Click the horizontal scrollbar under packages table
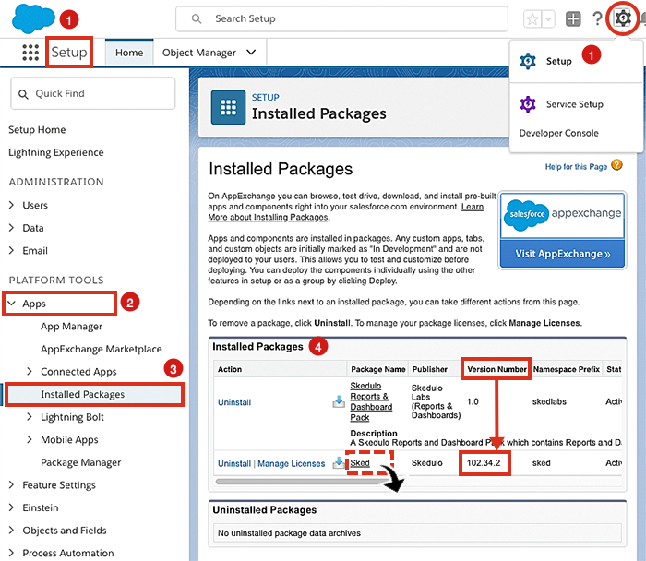The height and width of the screenshot is (561, 646). pyautogui.click(x=303, y=481)
